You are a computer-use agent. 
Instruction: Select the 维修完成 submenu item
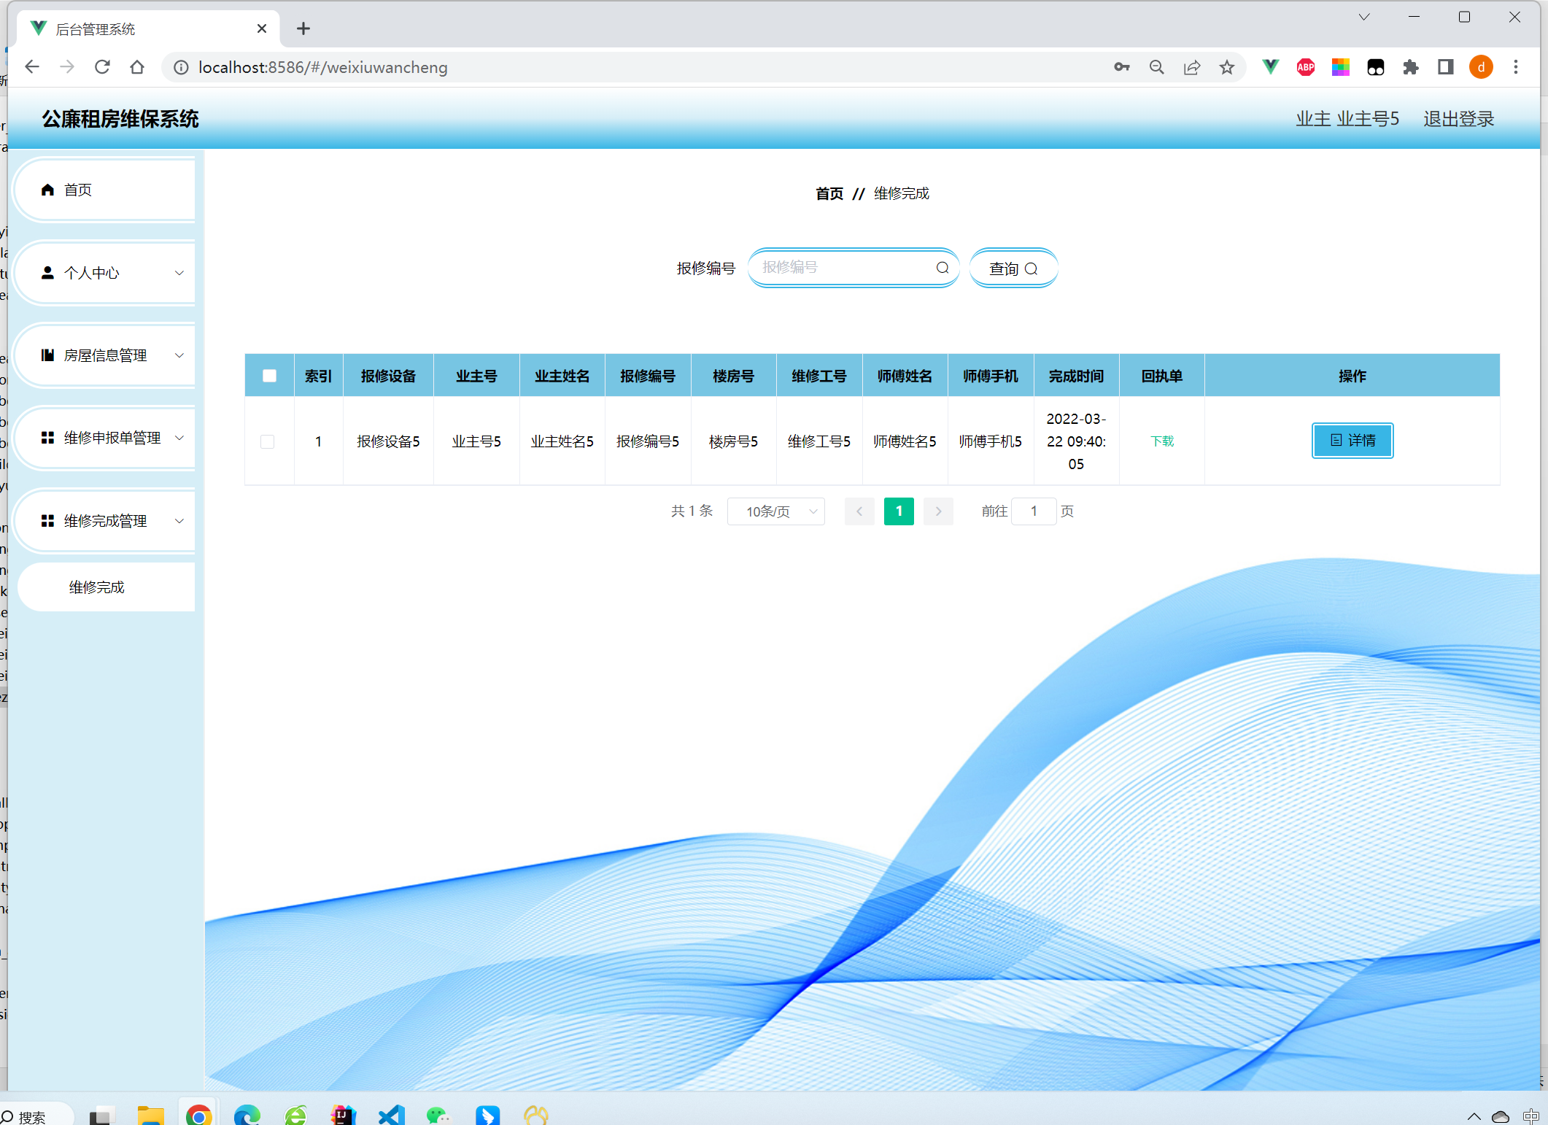point(97,587)
